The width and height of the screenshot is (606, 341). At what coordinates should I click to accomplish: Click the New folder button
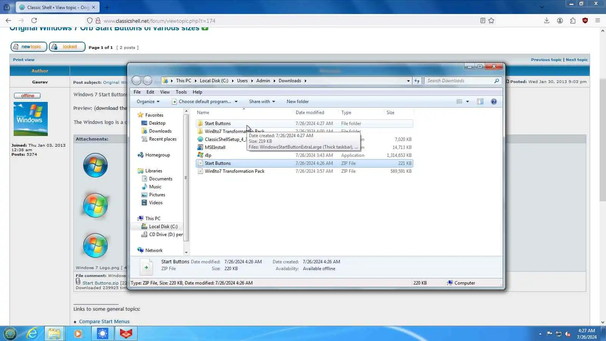point(297,102)
